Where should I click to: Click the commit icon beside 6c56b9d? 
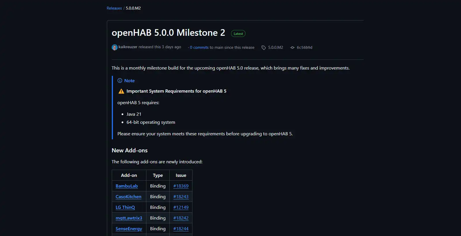pyautogui.click(x=292, y=48)
